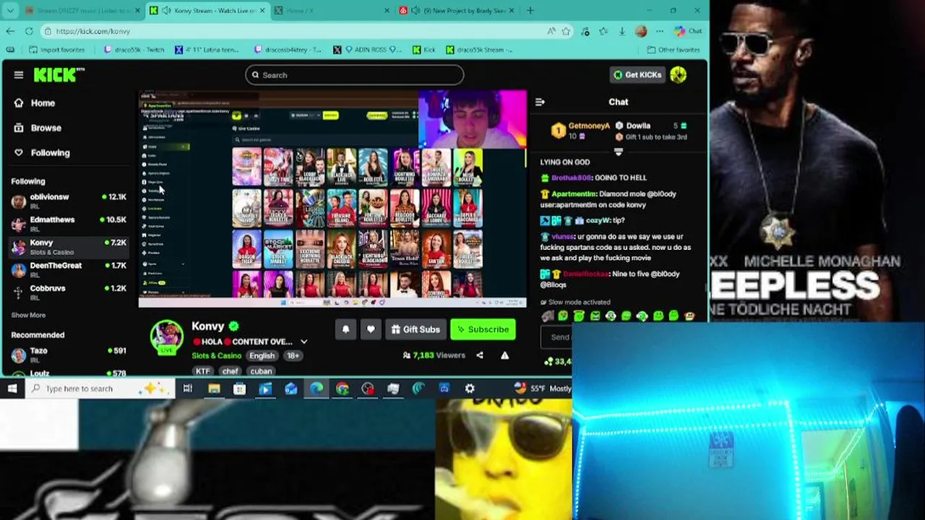Click the Kick stream video player
925x520 pixels.
click(x=332, y=199)
